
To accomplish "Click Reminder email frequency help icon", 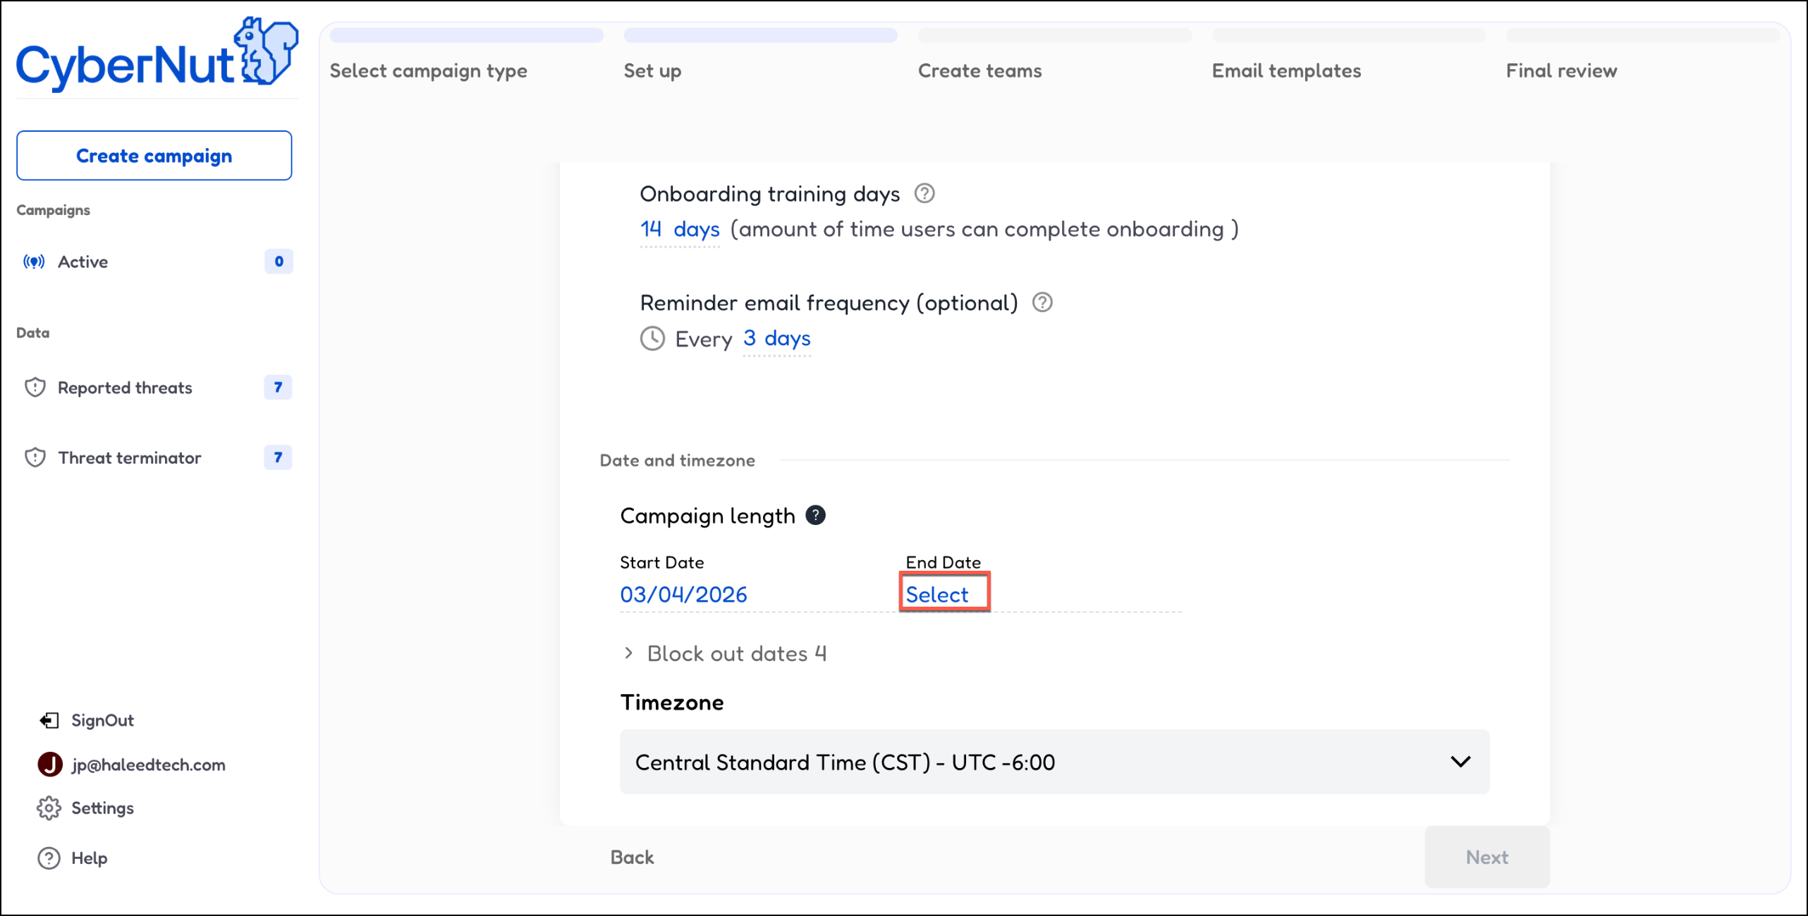I will (x=1042, y=303).
